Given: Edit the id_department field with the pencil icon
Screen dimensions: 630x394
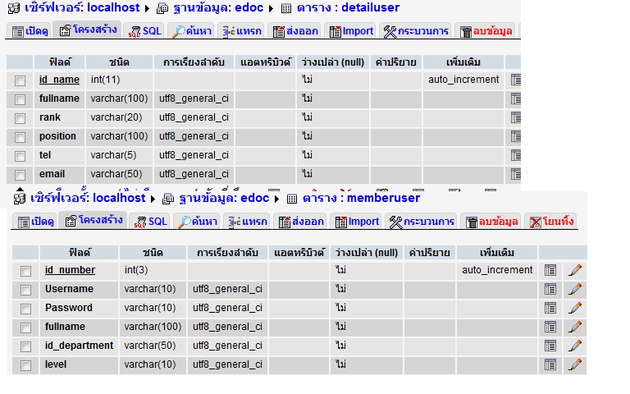Looking at the screenshot, I should click(x=575, y=346).
